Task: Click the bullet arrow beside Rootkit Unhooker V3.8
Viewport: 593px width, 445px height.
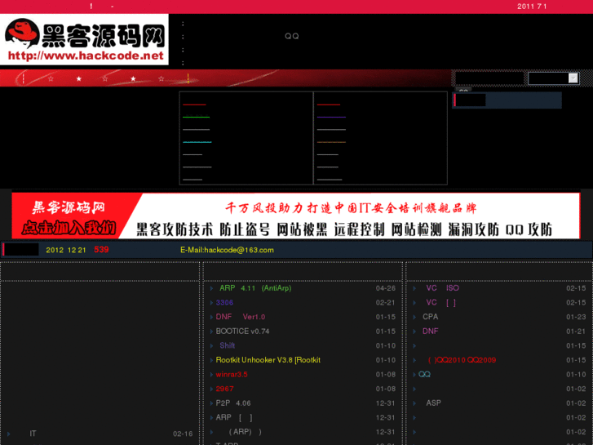Action: [212, 360]
